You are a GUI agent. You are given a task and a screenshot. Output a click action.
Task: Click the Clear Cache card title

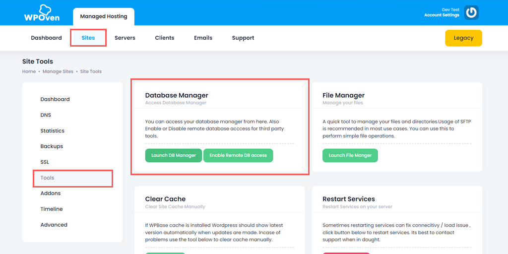tap(165, 199)
